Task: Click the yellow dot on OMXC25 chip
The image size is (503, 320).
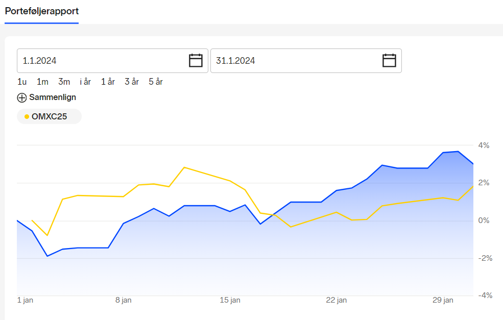Action: click(27, 117)
